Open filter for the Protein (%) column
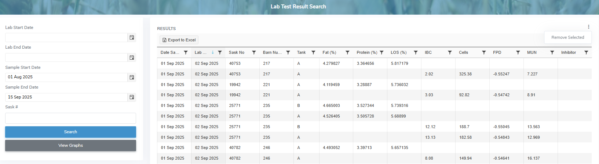 pyautogui.click(x=381, y=53)
